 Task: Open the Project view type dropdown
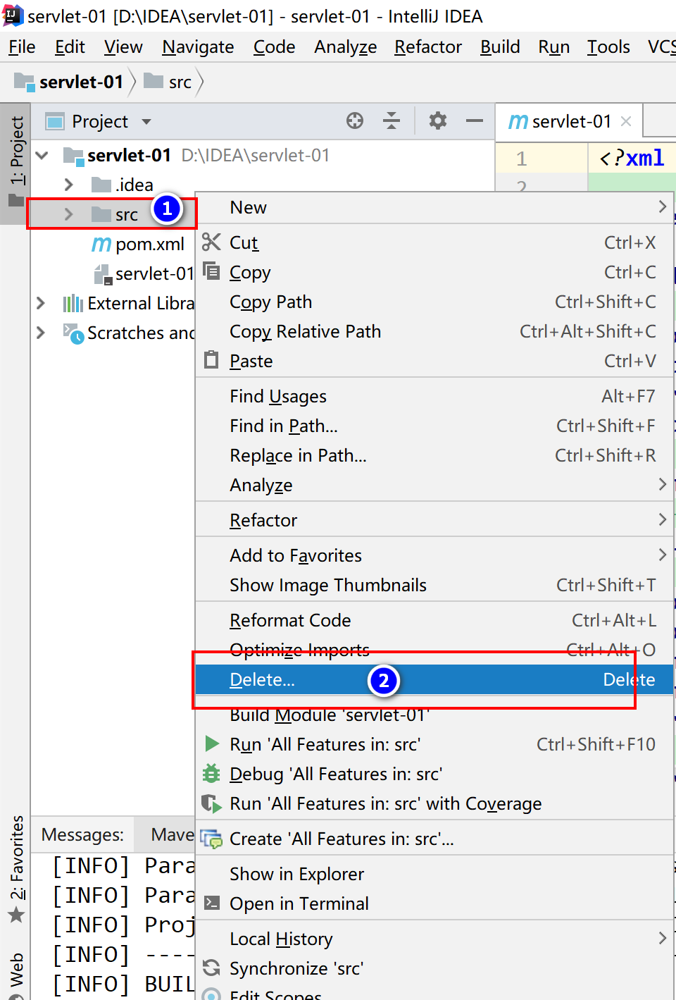pos(146,121)
